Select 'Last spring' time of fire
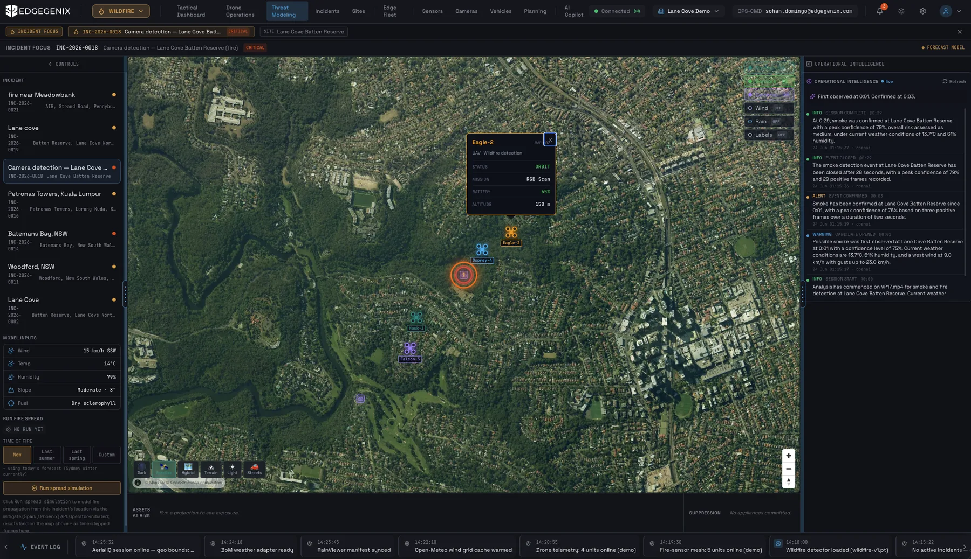Screen dimensions: 971x559 77,455
